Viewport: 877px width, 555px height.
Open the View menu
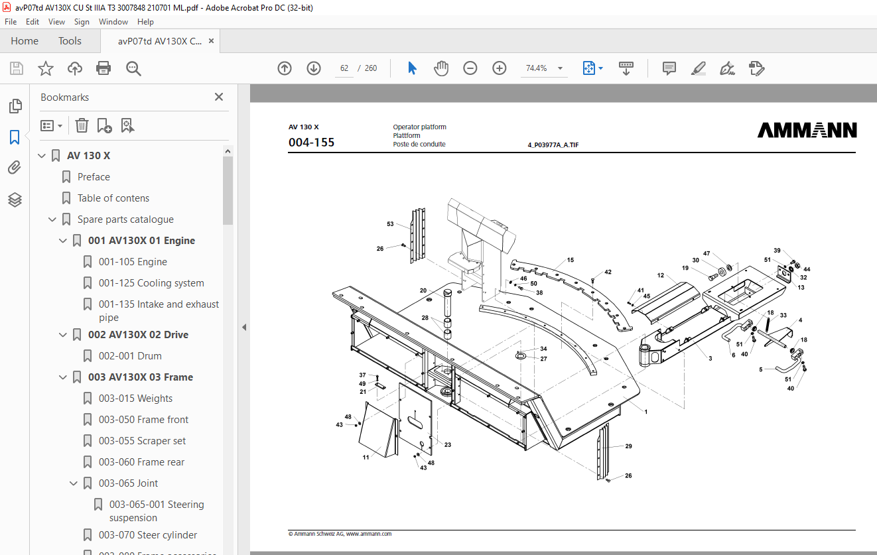coord(57,22)
